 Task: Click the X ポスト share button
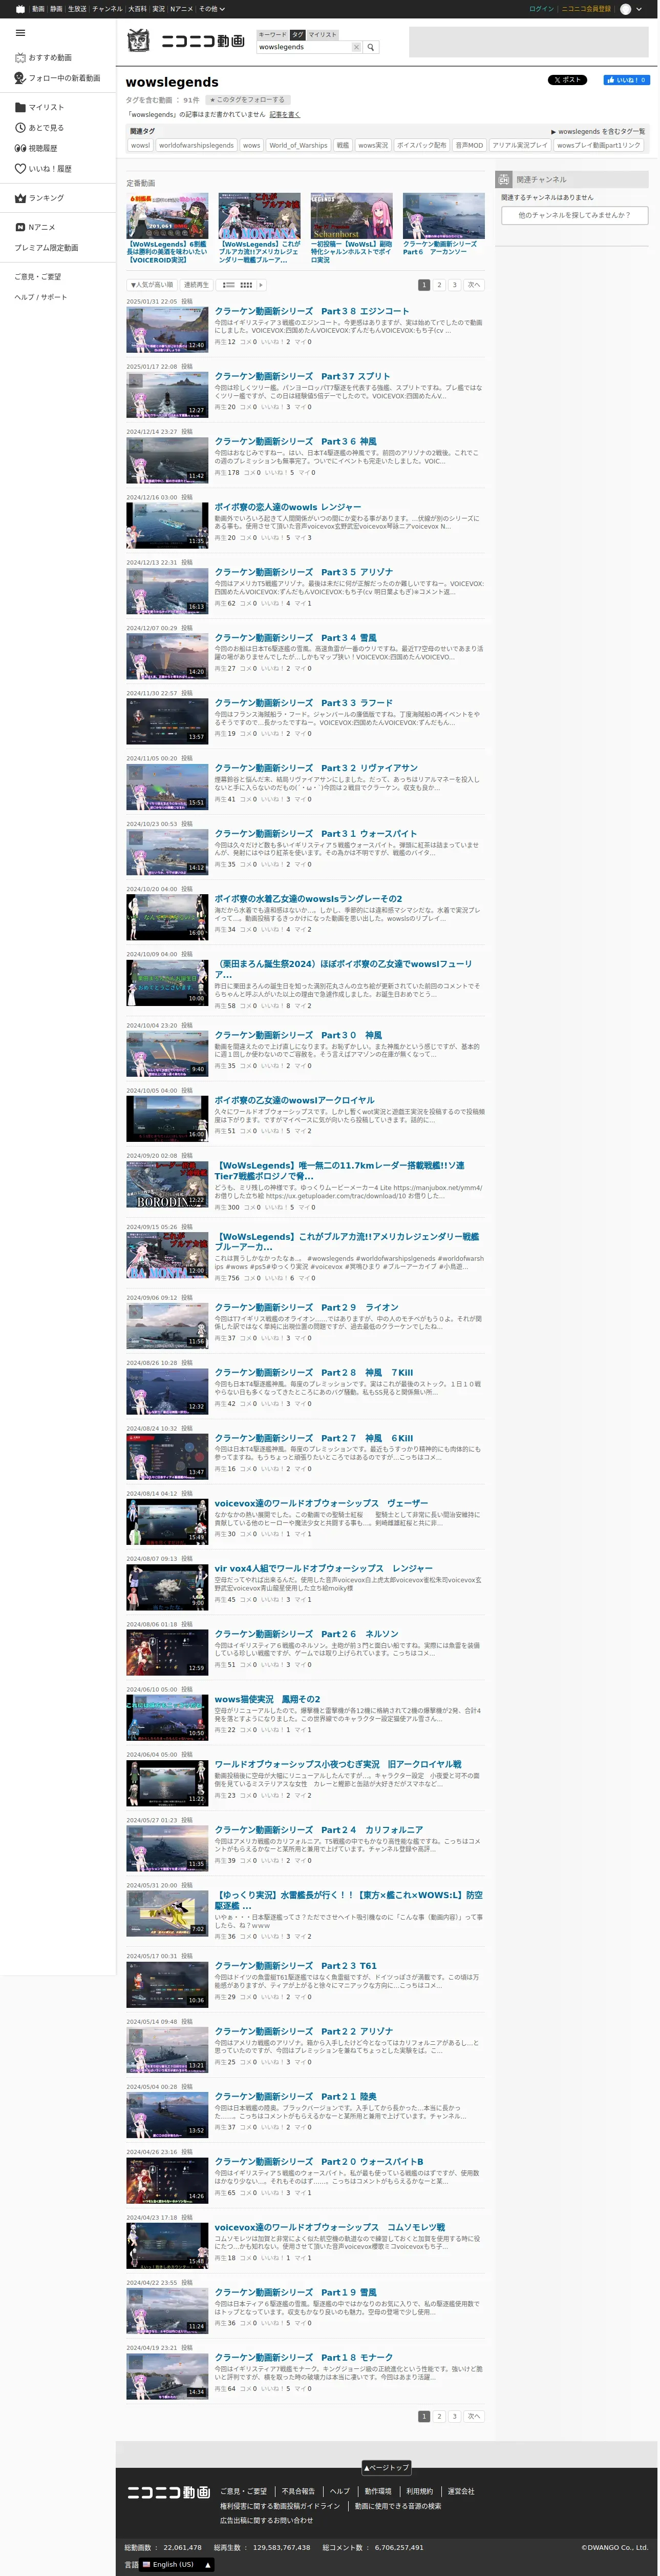(567, 80)
